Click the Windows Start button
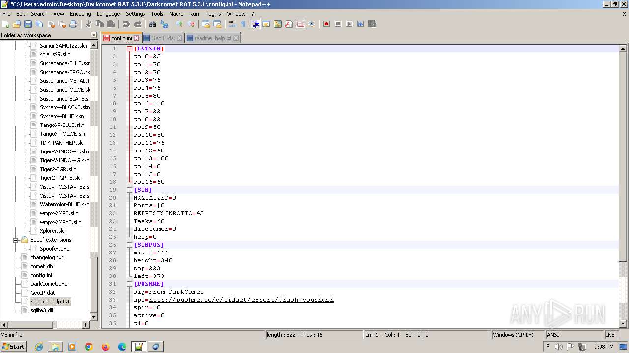 pos(13,346)
